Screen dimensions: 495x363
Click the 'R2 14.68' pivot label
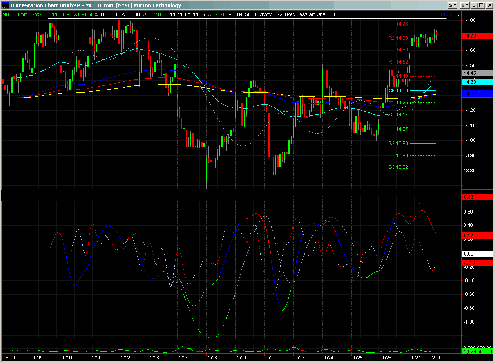point(398,38)
